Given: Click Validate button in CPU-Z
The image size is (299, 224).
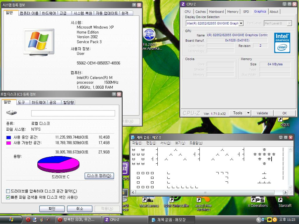Looking at the screenshot, I should (262, 113).
